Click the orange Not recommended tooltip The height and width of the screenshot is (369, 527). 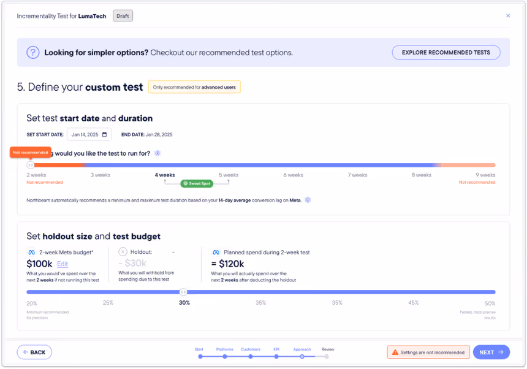tap(31, 152)
